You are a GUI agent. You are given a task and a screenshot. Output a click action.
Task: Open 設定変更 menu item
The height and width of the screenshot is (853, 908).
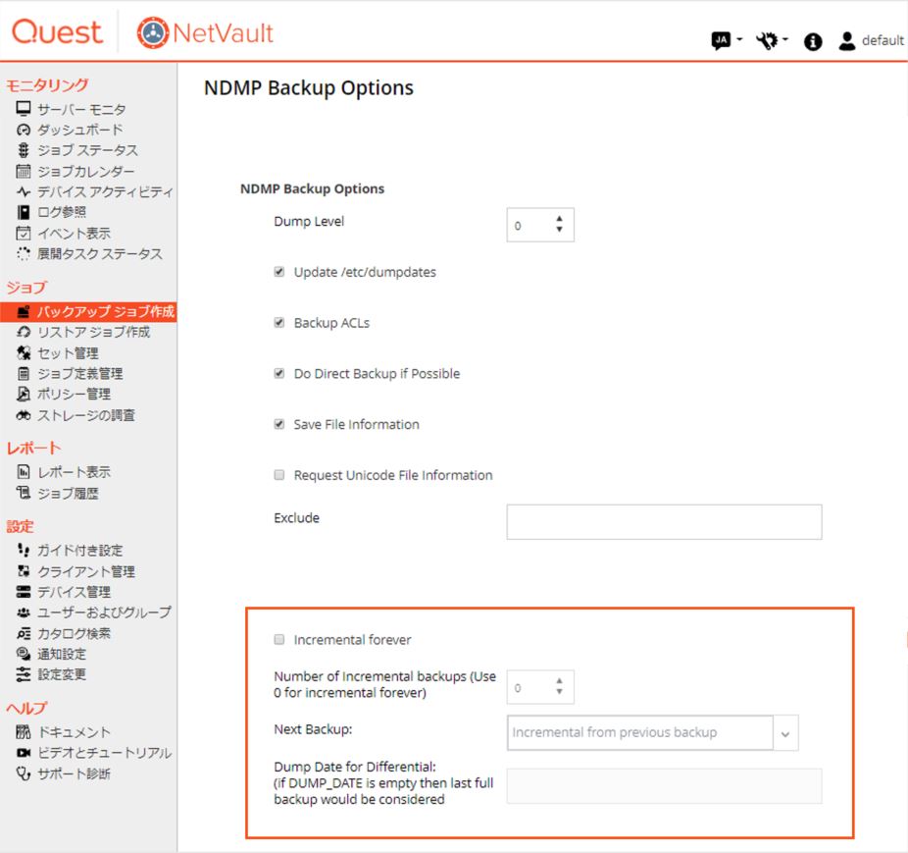coord(62,674)
